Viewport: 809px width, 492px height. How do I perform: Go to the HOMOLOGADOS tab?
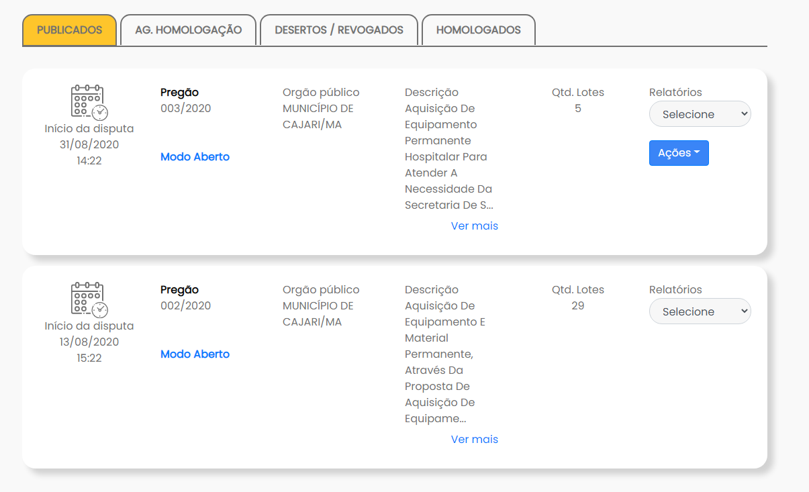478,30
